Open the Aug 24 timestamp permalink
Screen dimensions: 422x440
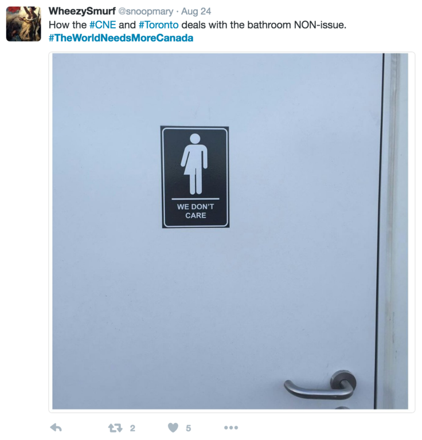coord(196,11)
